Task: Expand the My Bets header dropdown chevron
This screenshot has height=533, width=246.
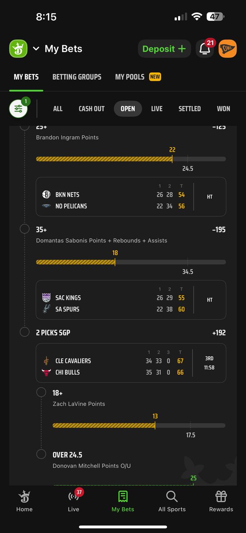Action: 36,49
